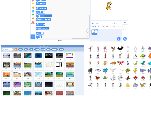Filter backdrops by the Patterns tag
The width and height of the screenshot is (151, 113).
tap(61, 49)
